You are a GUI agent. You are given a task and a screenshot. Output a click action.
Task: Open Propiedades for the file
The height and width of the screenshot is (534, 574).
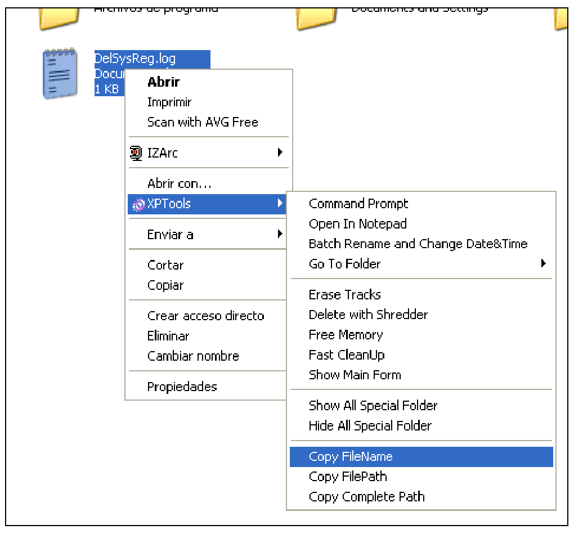[x=182, y=387]
